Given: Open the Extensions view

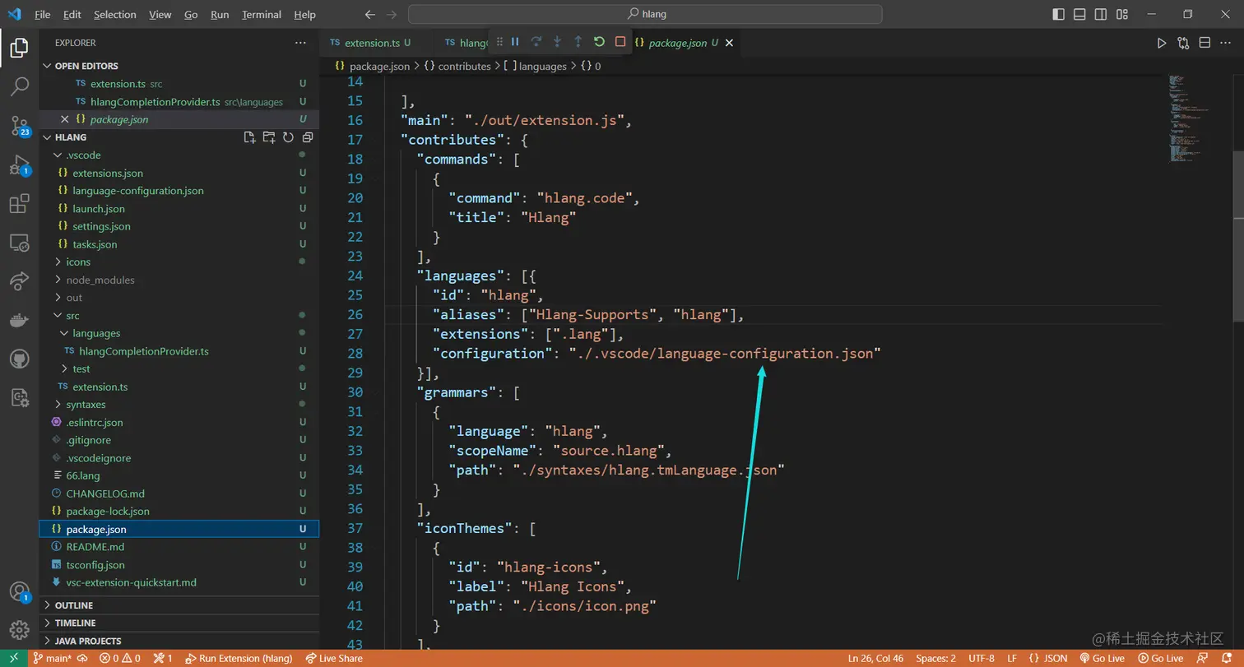Looking at the screenshot, I should [19, 204].
